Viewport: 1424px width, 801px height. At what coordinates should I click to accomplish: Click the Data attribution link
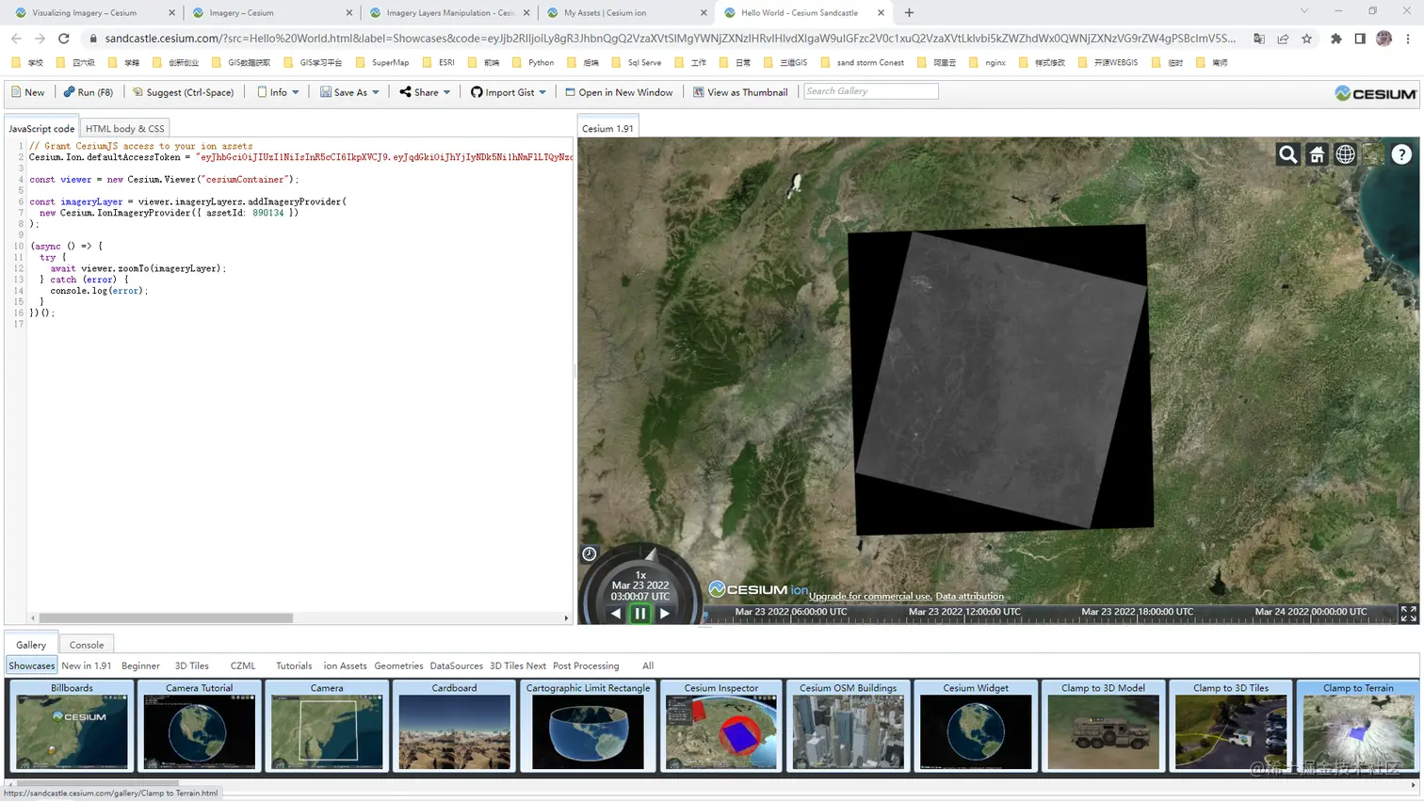click(969, 596)
